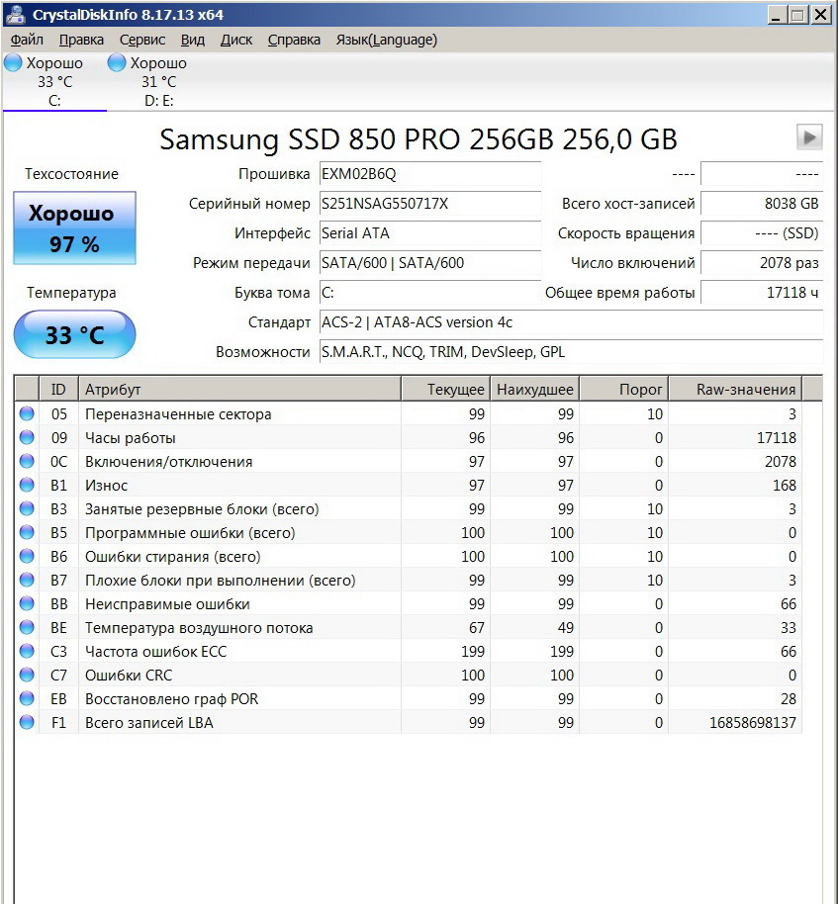Select the Часы работы attribute row
Screen dimensions: 838x904
(x=409, y=437)
